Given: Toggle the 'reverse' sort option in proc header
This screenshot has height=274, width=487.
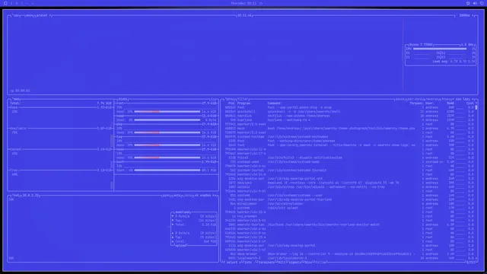Looking at the screenshot, I should [431, 99].
